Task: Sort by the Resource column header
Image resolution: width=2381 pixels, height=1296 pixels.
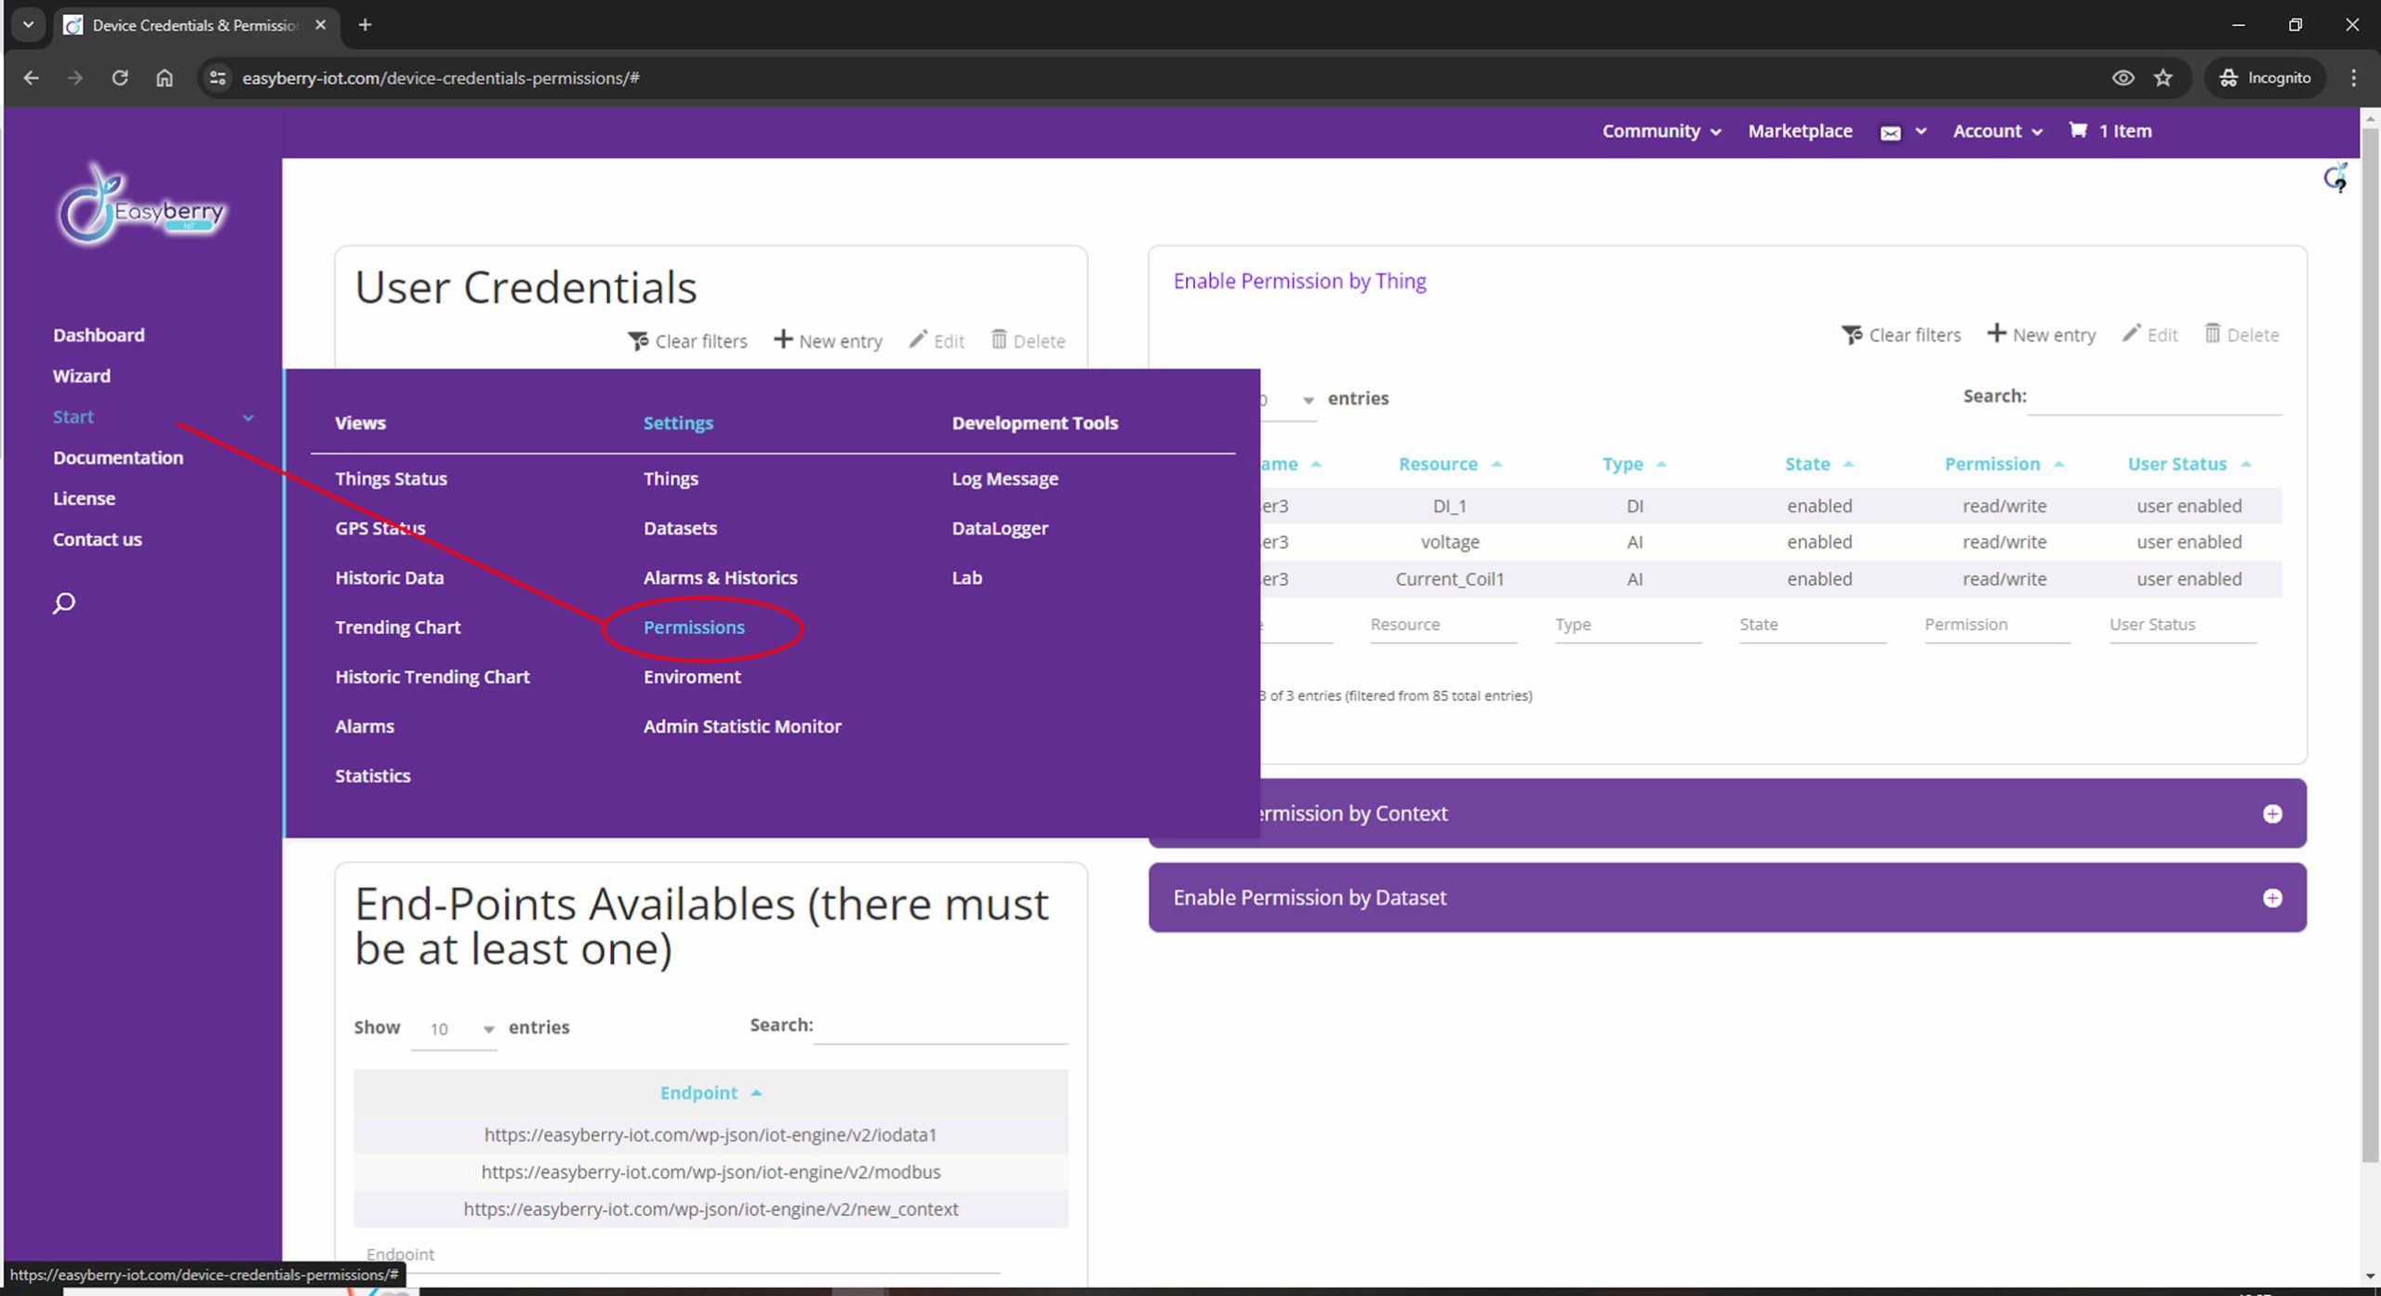Action: click(x=1449, y=464)
